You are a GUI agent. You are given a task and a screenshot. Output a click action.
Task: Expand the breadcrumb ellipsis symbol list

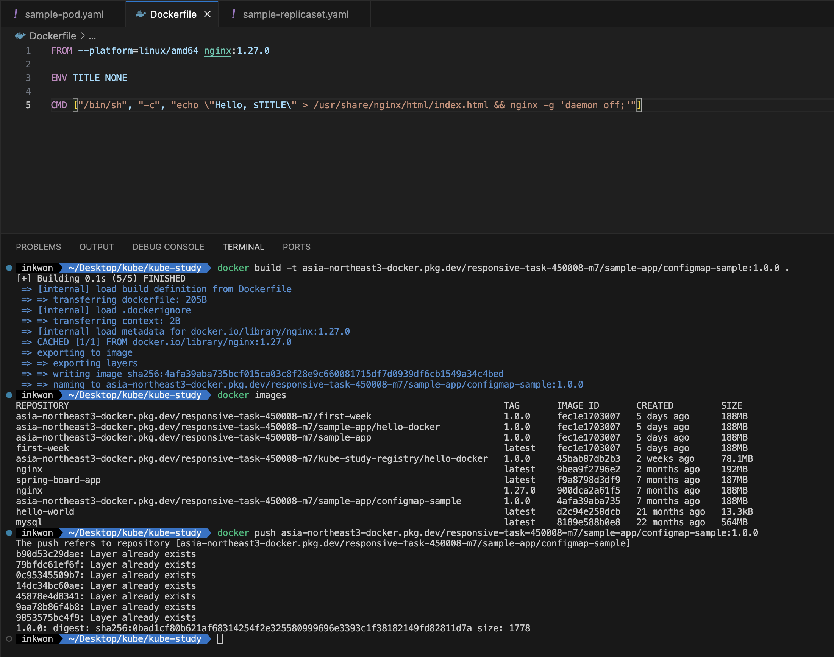point(92,36)
